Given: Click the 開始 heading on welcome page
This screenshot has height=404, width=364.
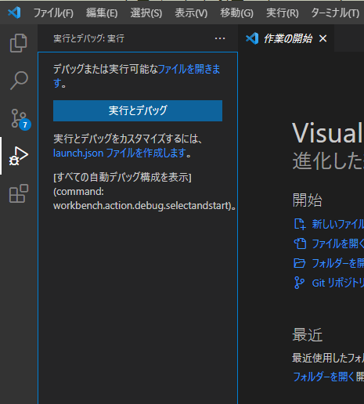Looking at the screenshot, I should (x=308, y=200).
